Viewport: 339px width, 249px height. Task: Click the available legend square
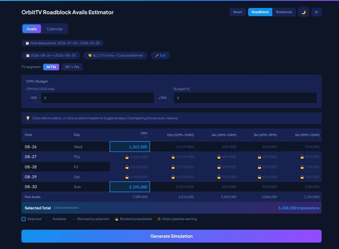[49, 219]
